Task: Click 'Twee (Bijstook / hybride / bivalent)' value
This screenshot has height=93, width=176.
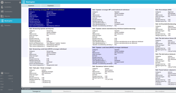Action: point(56,43)
